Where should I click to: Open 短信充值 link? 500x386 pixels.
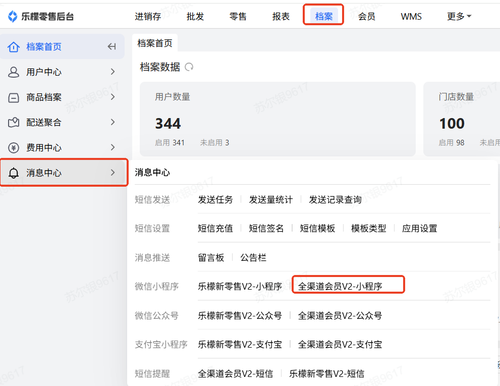click(x=215, y=229)
